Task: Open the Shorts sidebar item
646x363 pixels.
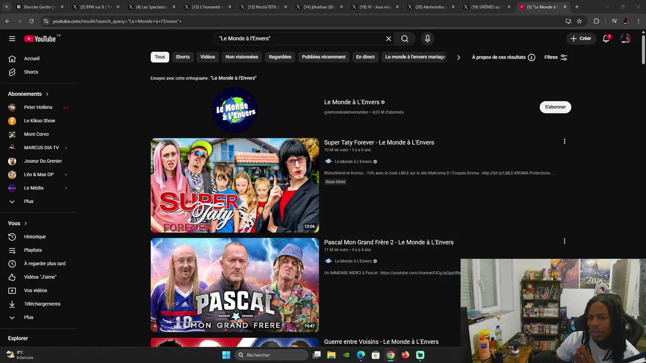Action: click(x=39, y=72)
